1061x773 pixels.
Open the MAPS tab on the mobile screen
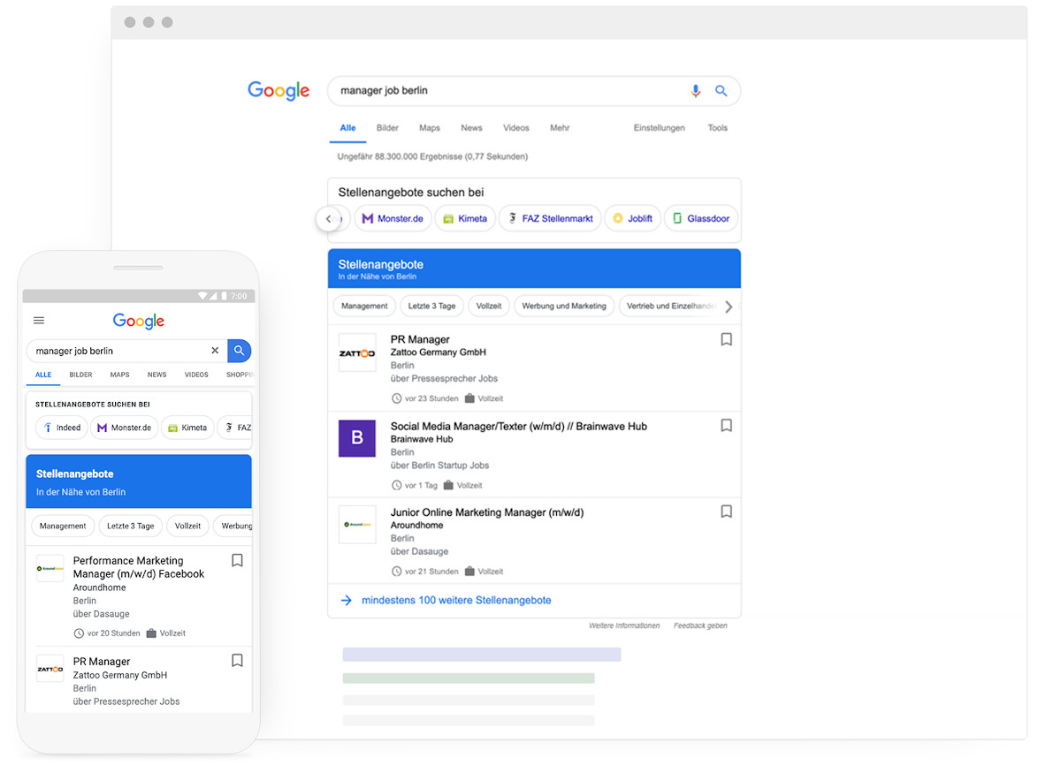click(x=119, y=375)
